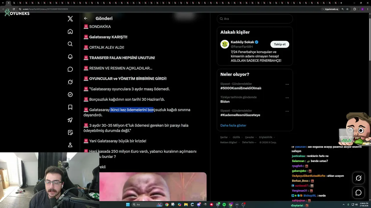Open Grok from the left sidebar
371x208 pixels.
click(70, 82)
